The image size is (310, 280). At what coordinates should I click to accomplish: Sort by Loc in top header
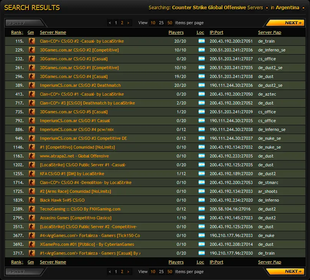[200, 32]
